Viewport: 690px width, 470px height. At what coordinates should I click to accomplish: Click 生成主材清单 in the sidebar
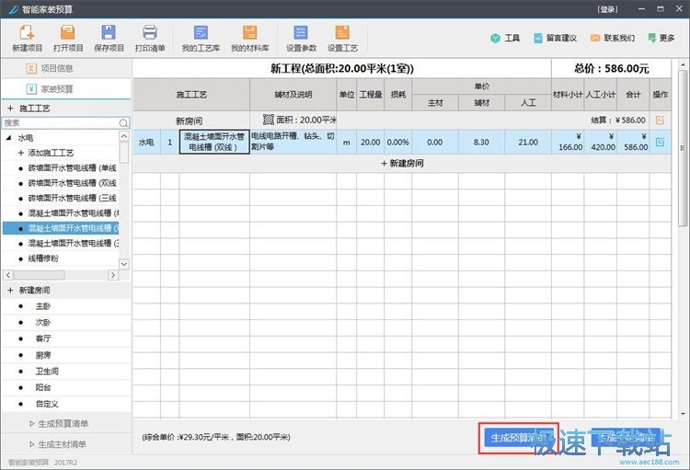click(58, 444)
